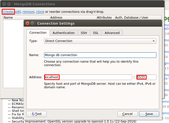Switch to the Authentication tab
The image size is (169, 123).
63,33
